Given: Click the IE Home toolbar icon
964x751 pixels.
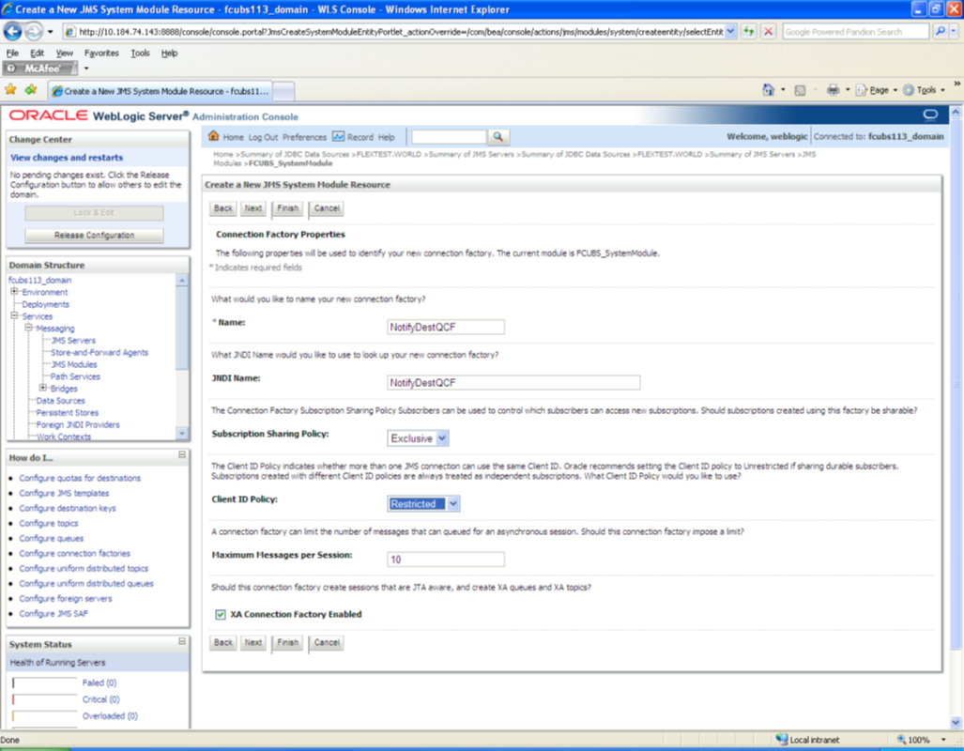Looking at the screenshot, I should click(768, 90).
